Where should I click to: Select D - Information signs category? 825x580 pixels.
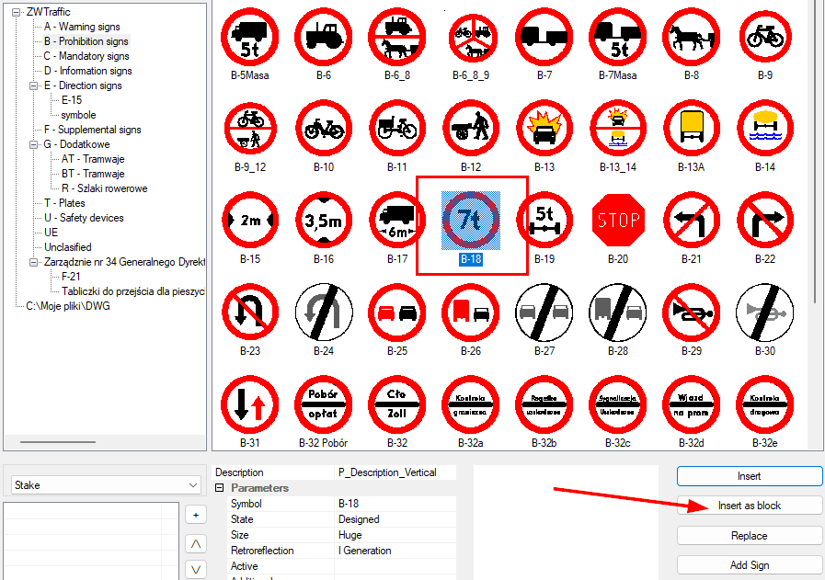(88, 71)
